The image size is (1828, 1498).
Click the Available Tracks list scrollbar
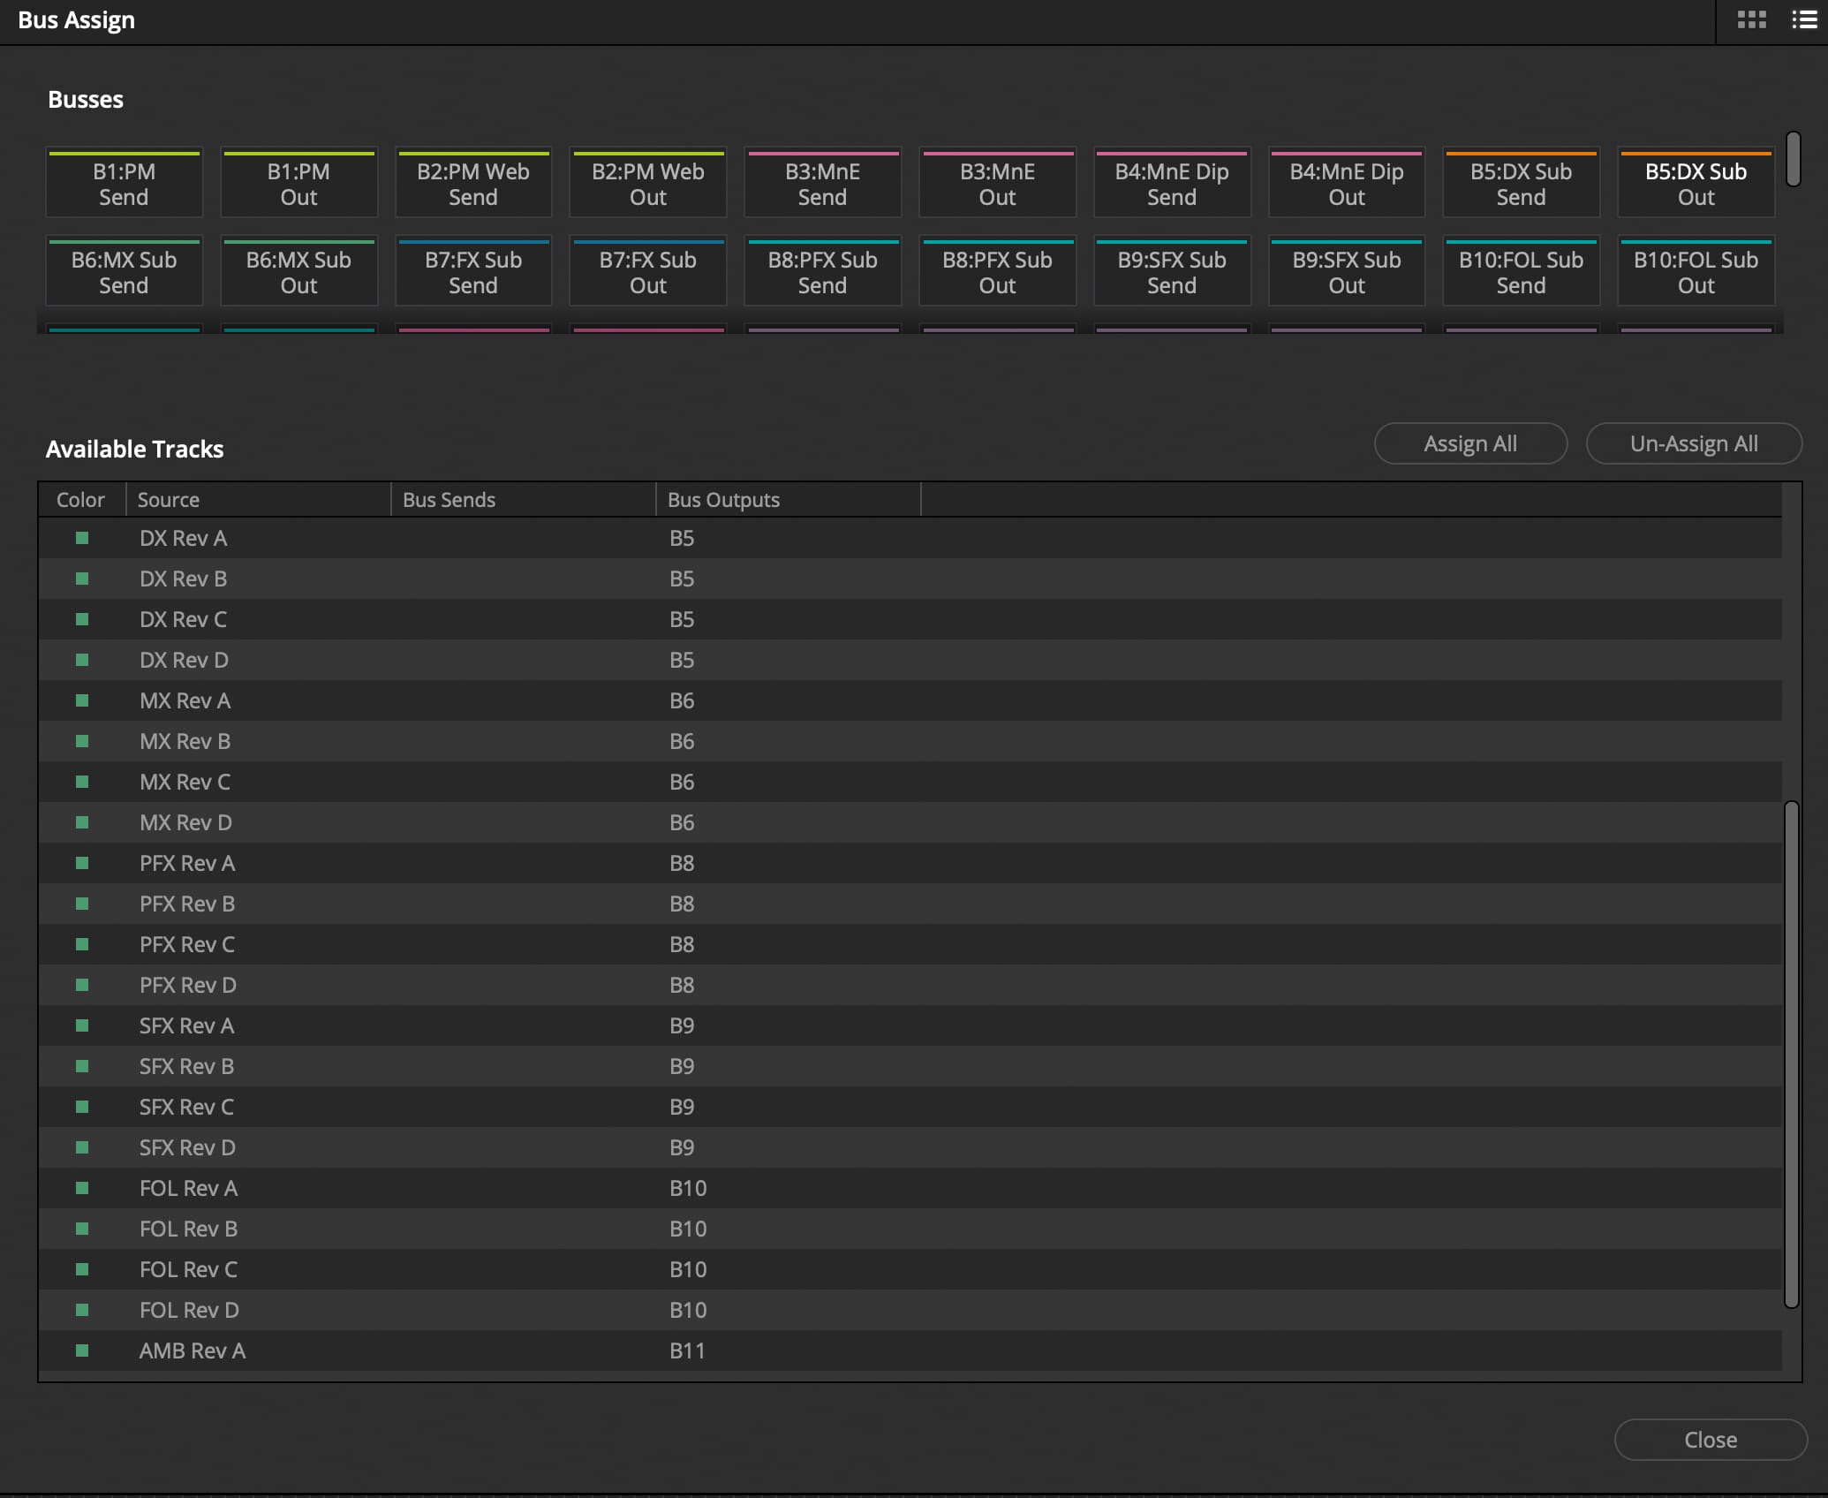tap(1791, 1053)
